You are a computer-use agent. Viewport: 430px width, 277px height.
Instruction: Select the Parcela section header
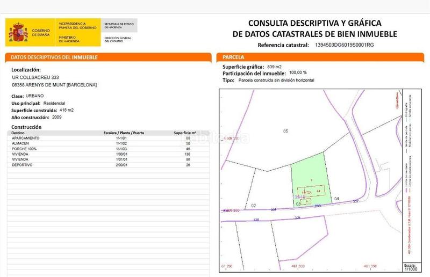[x=233, y=57]
